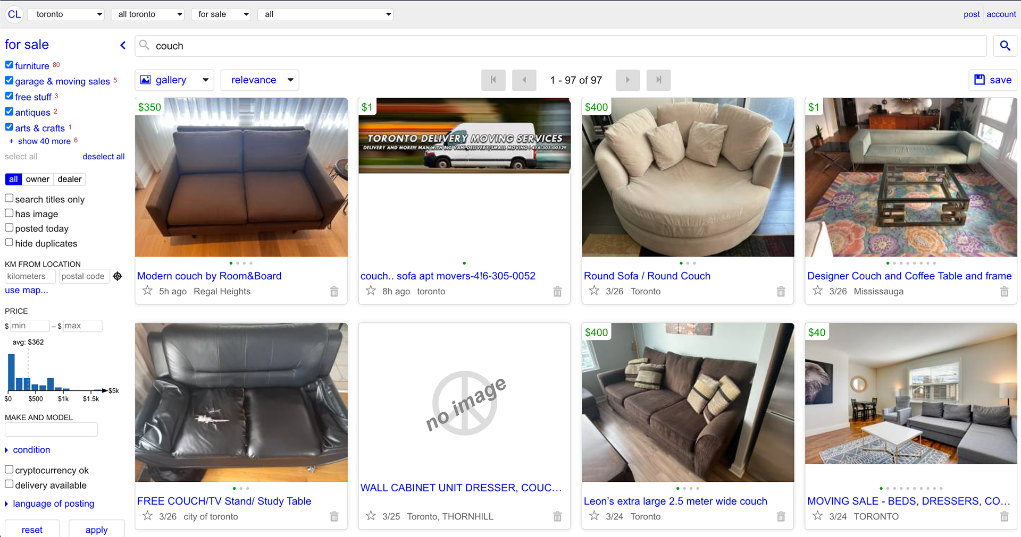Click the deselect all link

point(104,157)
